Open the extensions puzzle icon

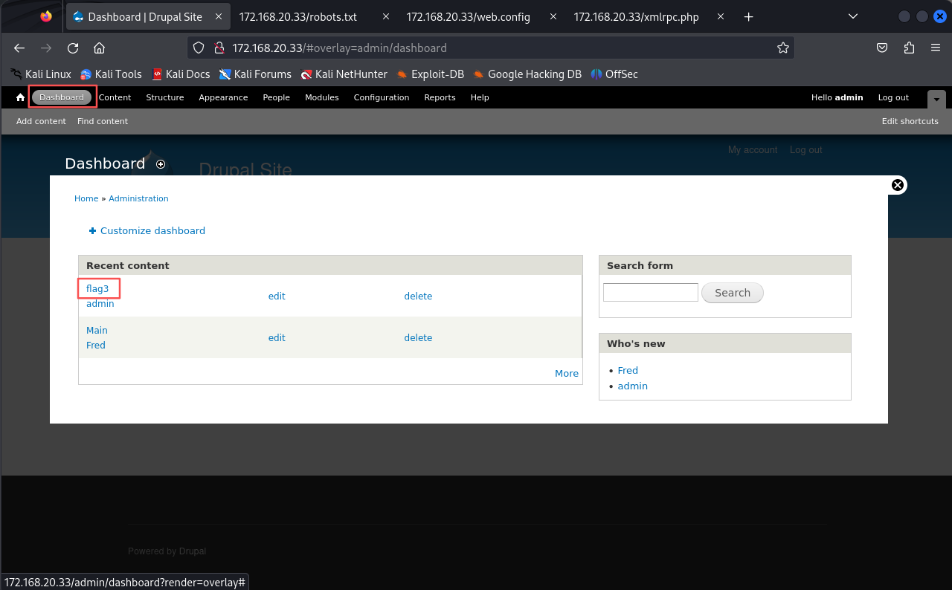pos(909,48)
